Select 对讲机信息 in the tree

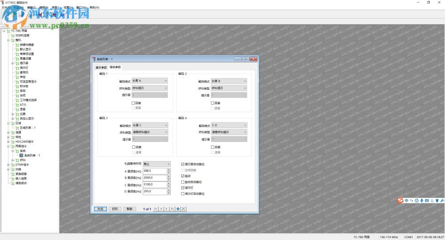[x=22, y=35]
